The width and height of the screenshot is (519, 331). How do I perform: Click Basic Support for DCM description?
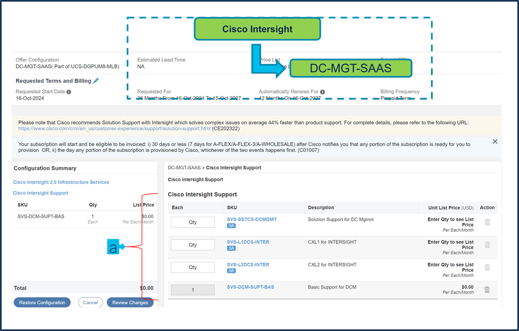[x=332, y=287]
